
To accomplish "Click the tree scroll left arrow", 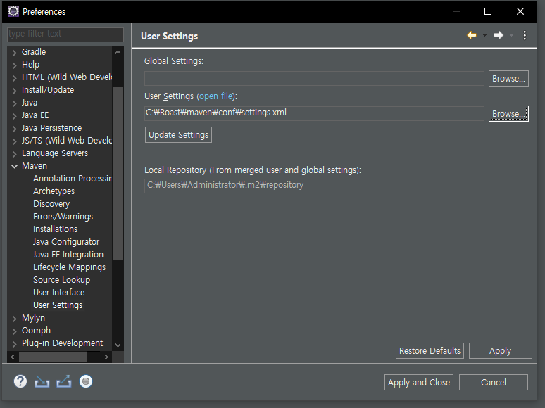I will coord(13,357).
